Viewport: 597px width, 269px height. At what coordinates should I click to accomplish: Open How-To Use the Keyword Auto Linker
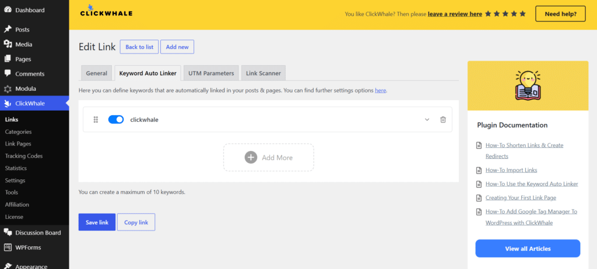click(x=532, y=184)
